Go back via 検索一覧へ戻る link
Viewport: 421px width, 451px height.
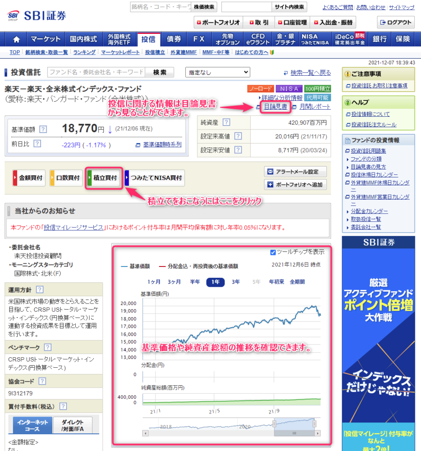310,73
